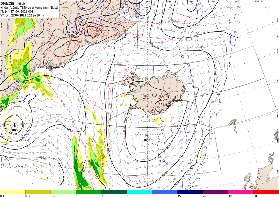Click the blue 10–15 mm legend swatch
This screenshot has height=198, width=279.
(x=165, y=192)
